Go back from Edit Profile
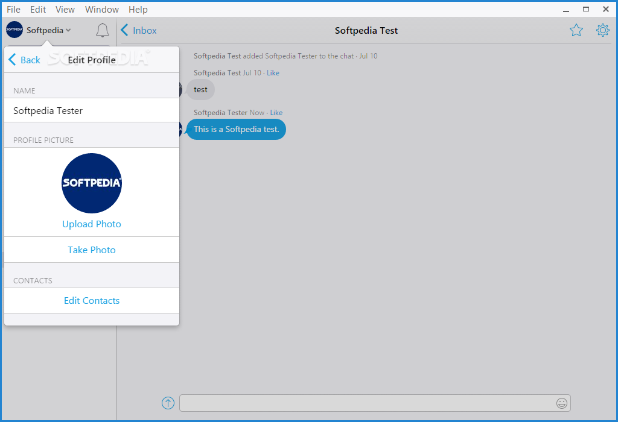 point(24,60)
